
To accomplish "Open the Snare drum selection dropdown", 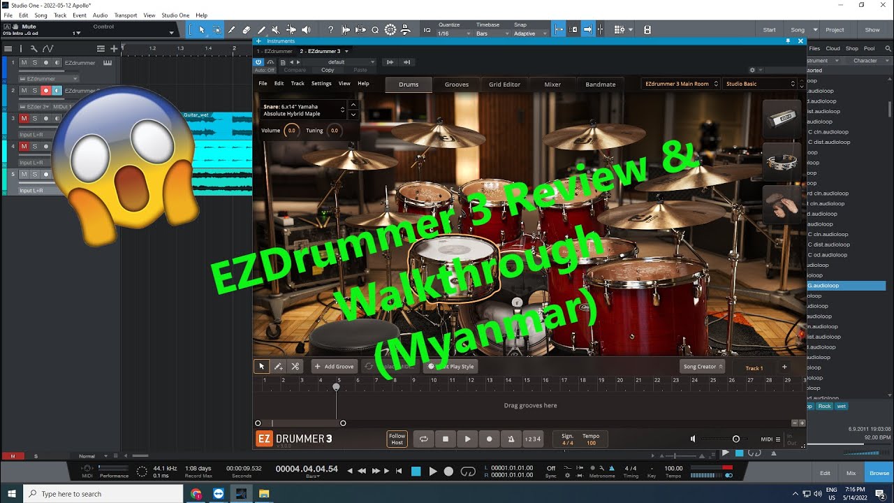I will pyautogui.click(x=303, y=110).
